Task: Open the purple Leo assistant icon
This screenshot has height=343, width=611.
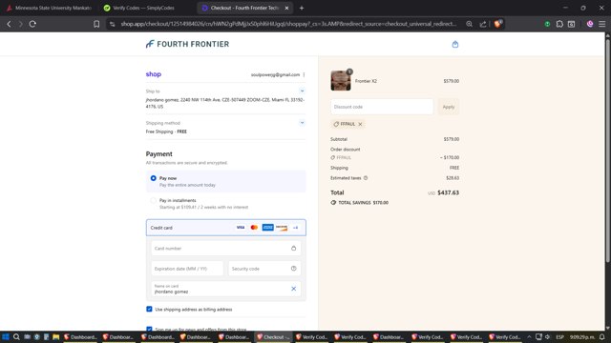Action: point(590,24)
